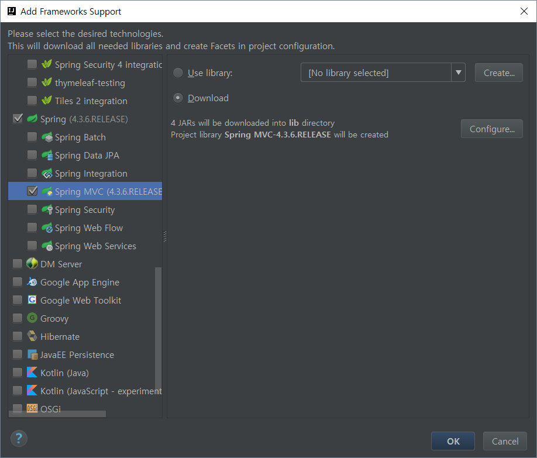Screen dimensions: 537x458
Task: Enable the Spring Data JPA checkbox
Action: tap(32, 155)
